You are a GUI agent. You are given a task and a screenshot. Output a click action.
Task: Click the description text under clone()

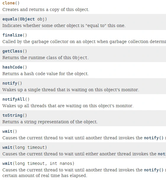(46, 10)
